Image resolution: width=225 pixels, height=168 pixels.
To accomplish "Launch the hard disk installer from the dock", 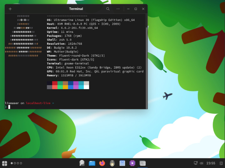I will tap(82, 163).
